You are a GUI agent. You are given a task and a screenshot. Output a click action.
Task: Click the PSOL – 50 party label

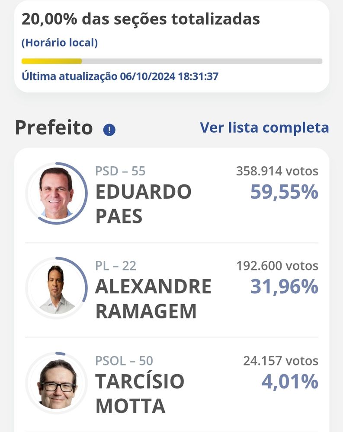tap(124, 360)
